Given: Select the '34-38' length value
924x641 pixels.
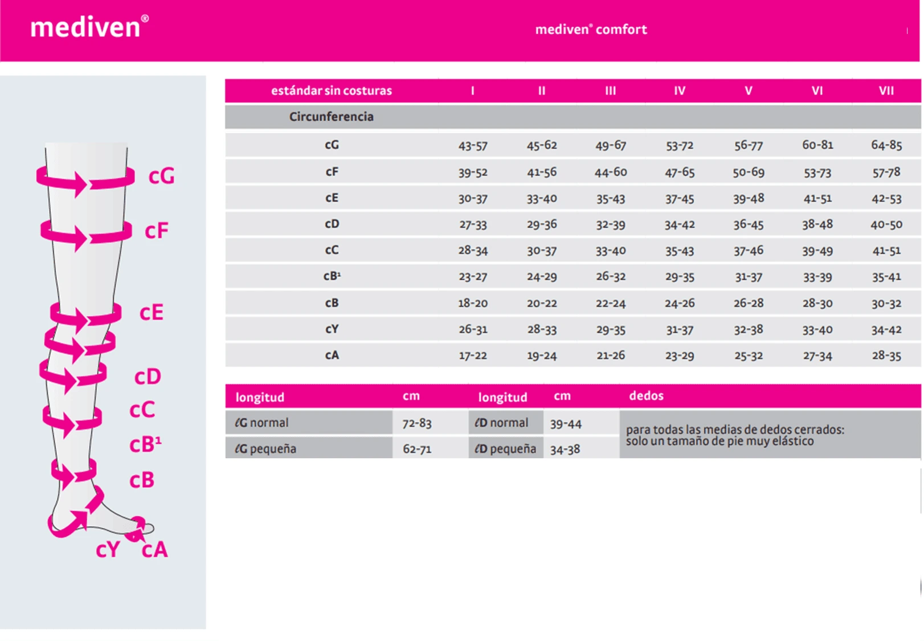Looking at the screenshot, I should 565,450.
